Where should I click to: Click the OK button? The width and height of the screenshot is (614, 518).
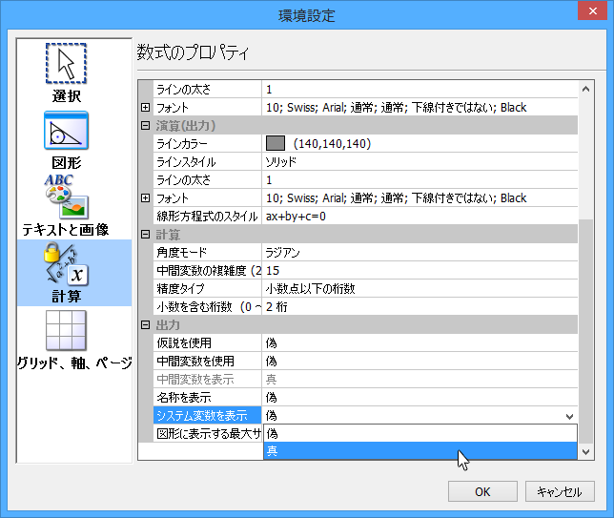pyautogui.click(x=482, y=491)
